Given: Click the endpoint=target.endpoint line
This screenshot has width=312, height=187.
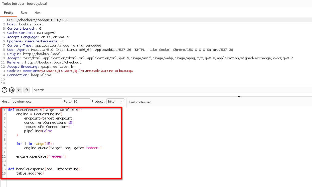Looking at the screenshot, I should (49, 118).
